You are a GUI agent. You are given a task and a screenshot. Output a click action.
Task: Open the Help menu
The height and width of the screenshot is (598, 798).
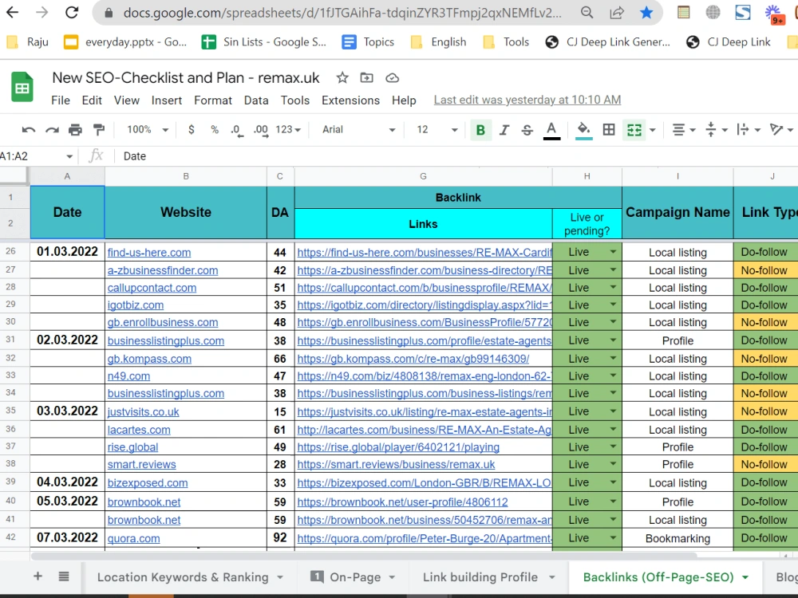click(x=404, y=100)
